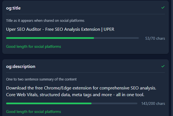The width and height of the screenshot is (173, 116).
Task: Click the green checkmark on og:description card
Action: pos(163,66)
